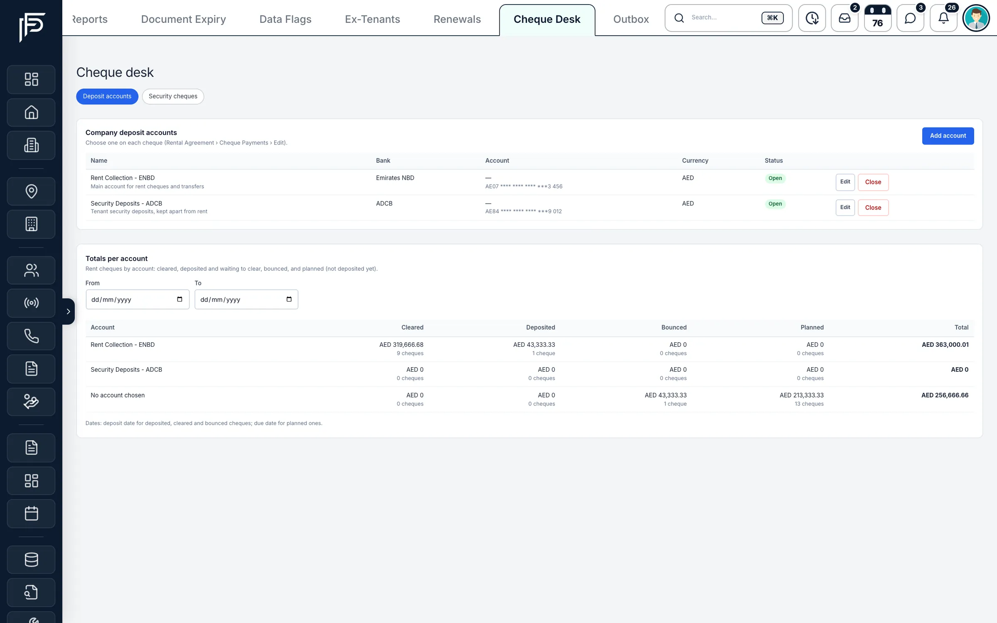Click the No account chosen row label
This screenshot has width=997, height=623.
[x=118, y=395]
